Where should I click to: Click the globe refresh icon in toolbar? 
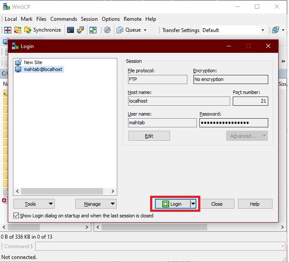[x=275, y=30]
